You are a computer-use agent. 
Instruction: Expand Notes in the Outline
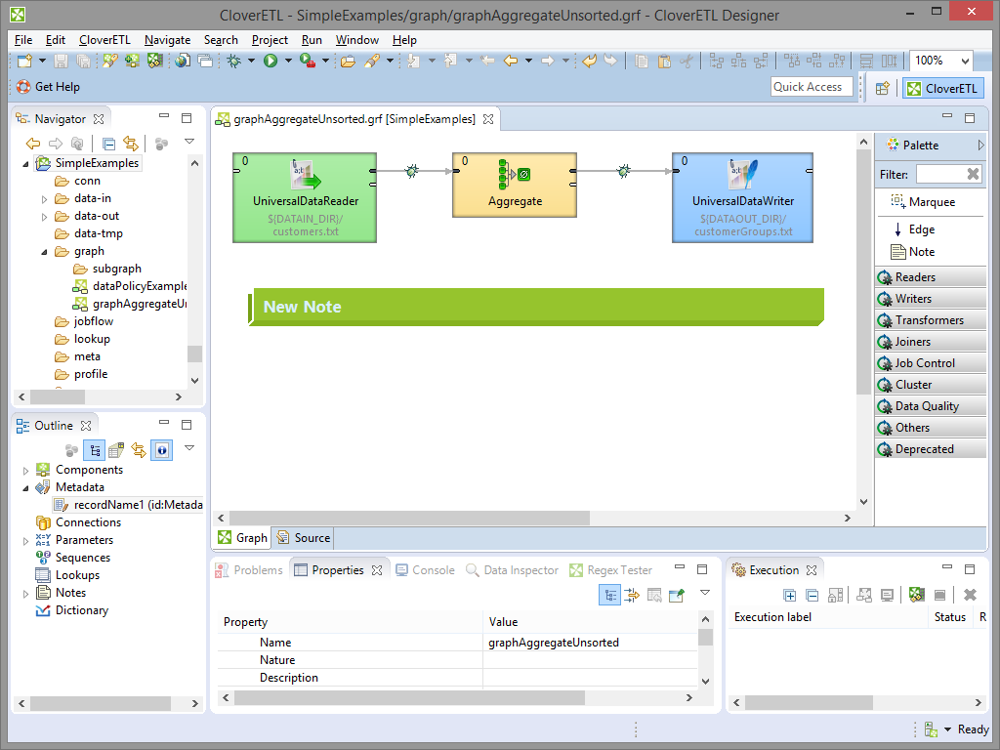click(25, 594)
